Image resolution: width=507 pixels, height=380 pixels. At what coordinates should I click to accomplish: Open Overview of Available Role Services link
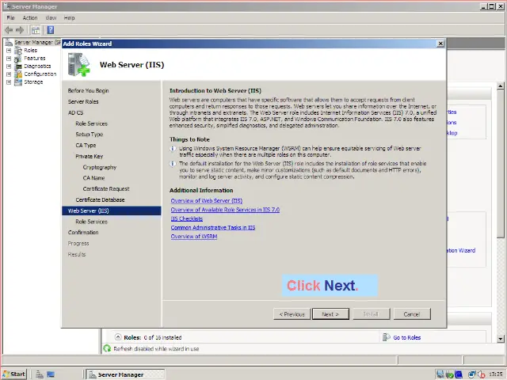point(225,210)
